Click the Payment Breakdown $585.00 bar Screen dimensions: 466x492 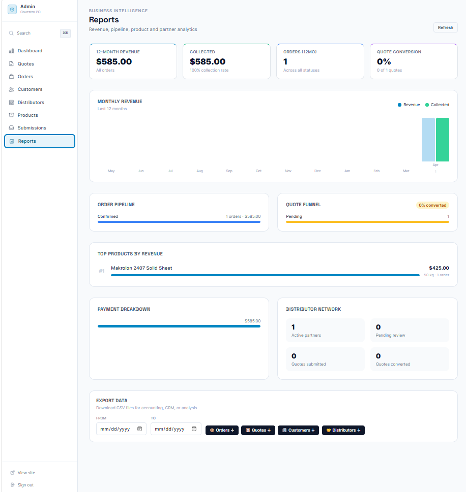click(x=179, y=326)
